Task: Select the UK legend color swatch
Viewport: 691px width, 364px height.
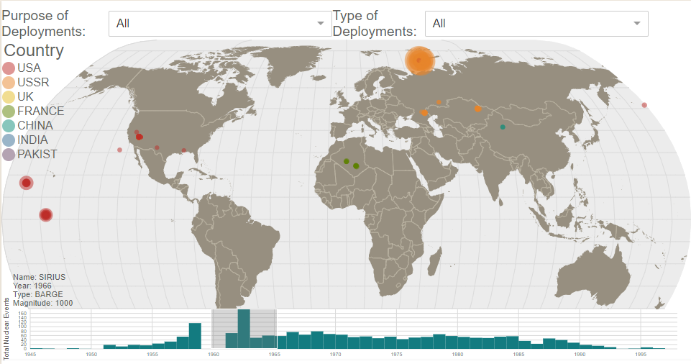Action: click(x=9, y=97)
